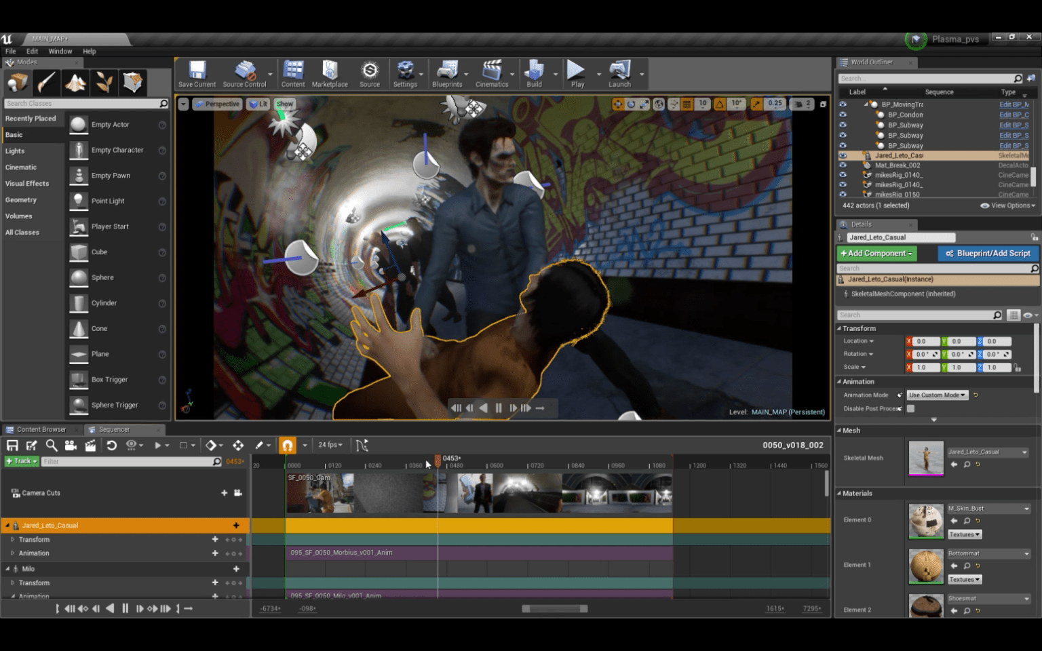The width and height of the screenshot is (1042, 651).
Task: Open the Perspective viewport dropdown
Action: click(217, 104)
